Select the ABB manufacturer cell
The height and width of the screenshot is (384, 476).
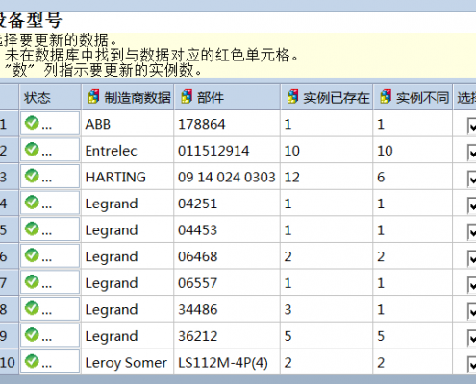(x=128, y=124)
